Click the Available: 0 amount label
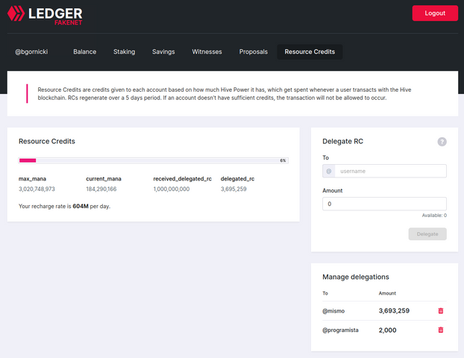The image size is (464, 358). click(x=433, y=216)
